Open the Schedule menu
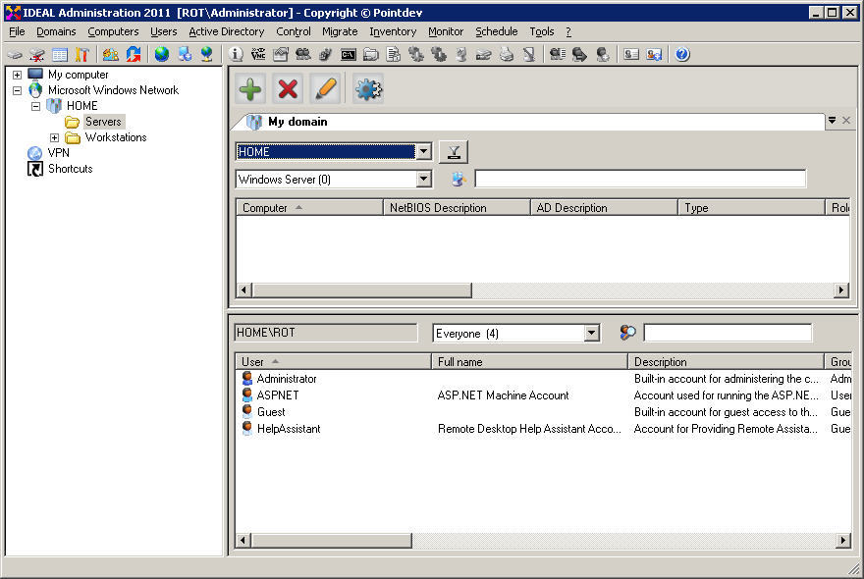 497,32
